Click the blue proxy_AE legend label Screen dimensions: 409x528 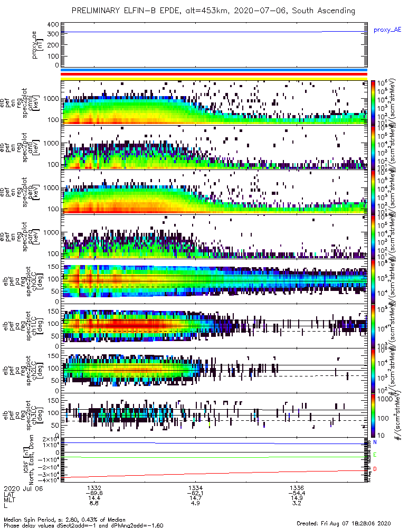[387, 30]
